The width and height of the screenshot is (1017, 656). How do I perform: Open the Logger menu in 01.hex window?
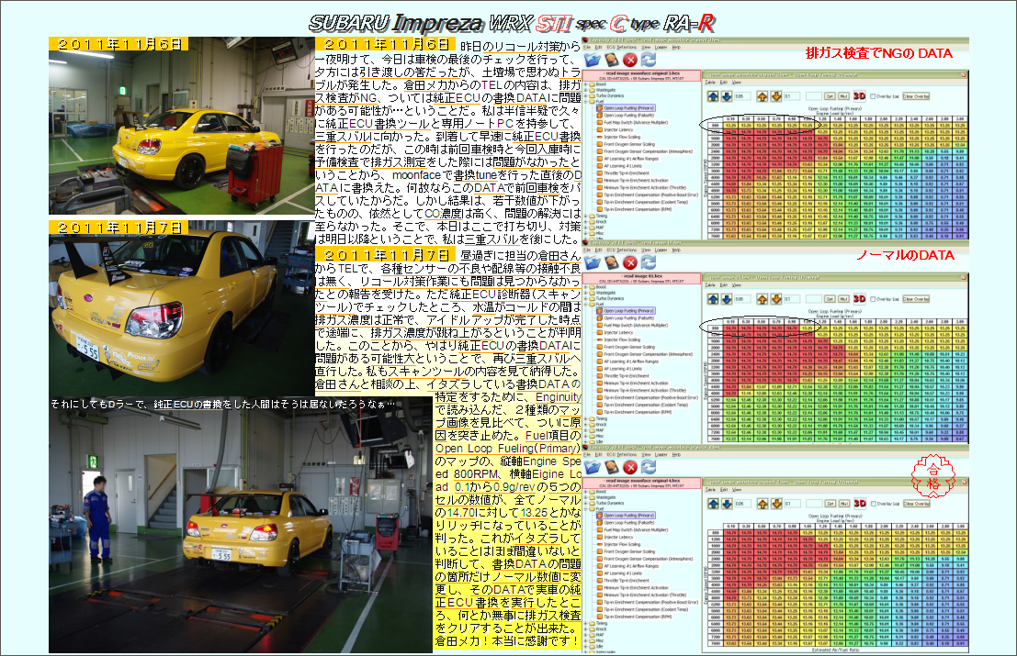(x=661, y=250)
